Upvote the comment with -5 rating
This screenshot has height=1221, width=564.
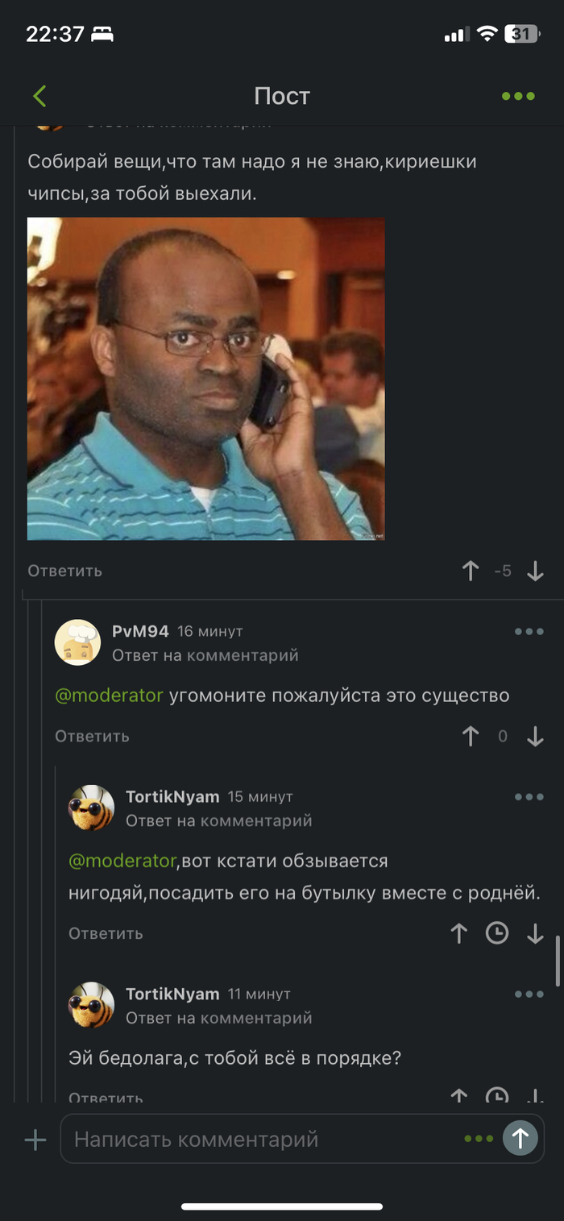pos(471,571)
